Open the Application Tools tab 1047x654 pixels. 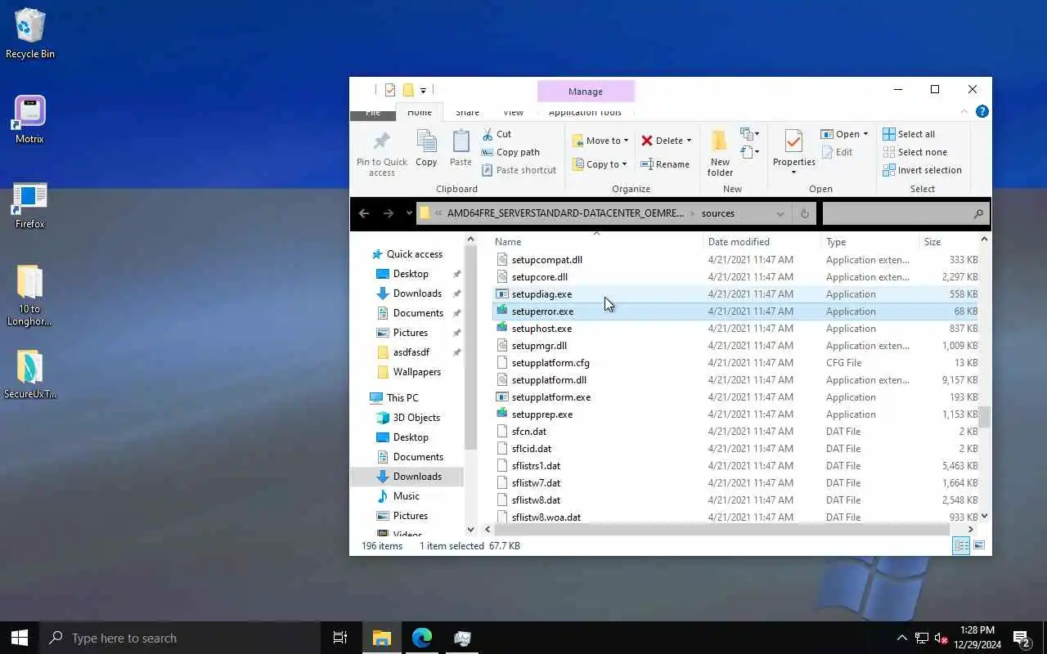[585, 112]
